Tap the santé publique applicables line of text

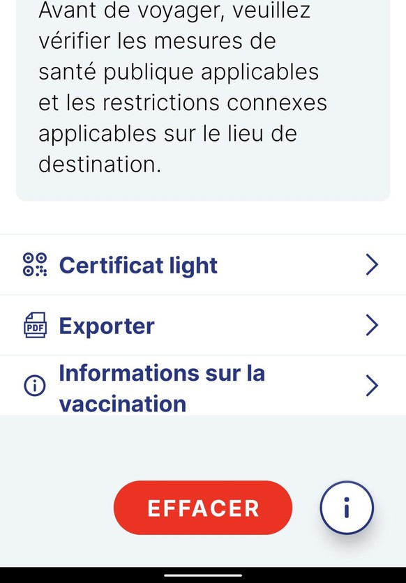(x=179, y=73)
